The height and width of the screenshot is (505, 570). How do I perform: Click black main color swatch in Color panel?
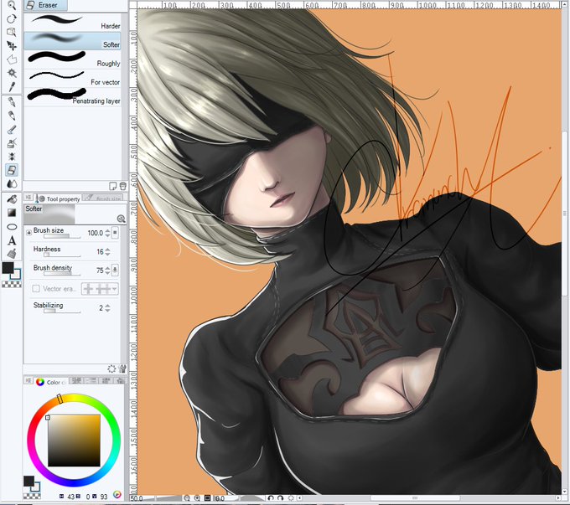(28, 482)
